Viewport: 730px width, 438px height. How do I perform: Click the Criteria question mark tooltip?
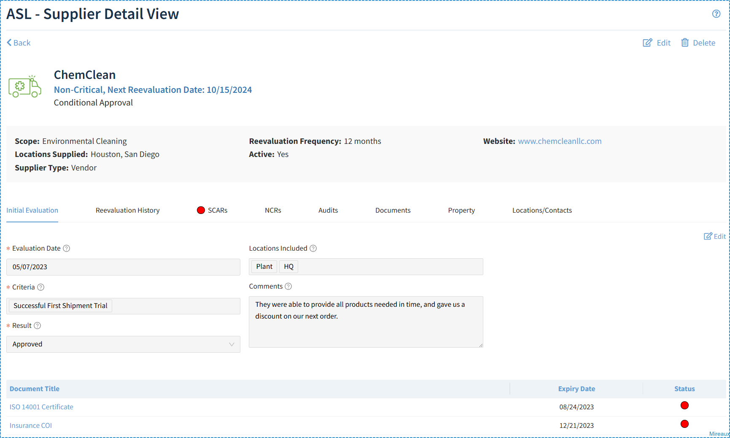(x=41, y=287)
